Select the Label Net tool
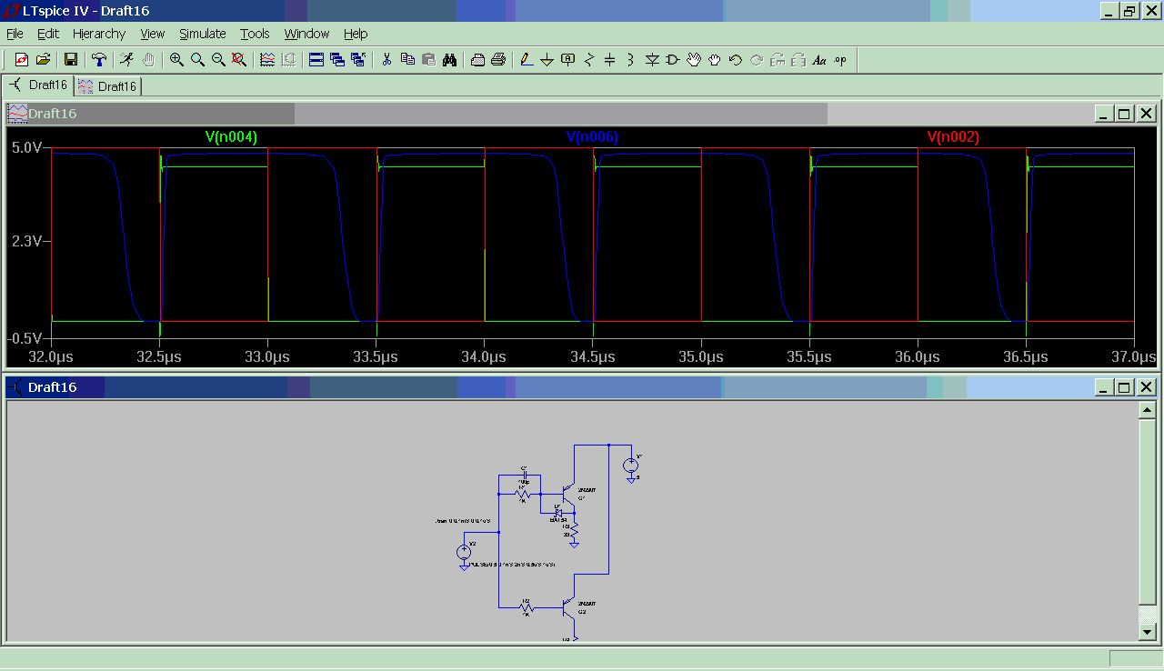This screenshot has height=671, width=1164. (x=568, y=60)
